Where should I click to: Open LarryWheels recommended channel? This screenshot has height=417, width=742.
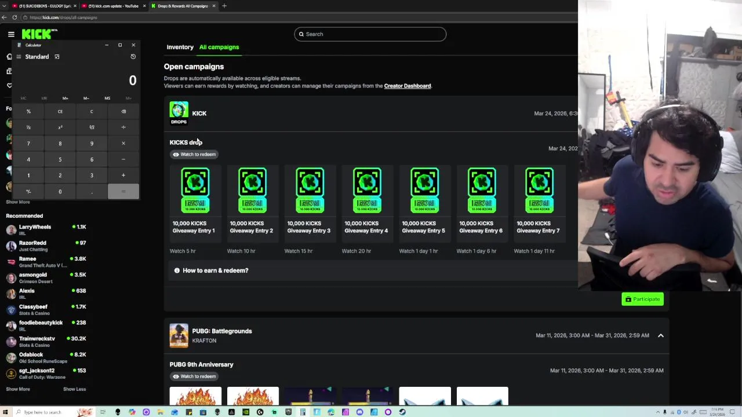(x=46, y=229)
